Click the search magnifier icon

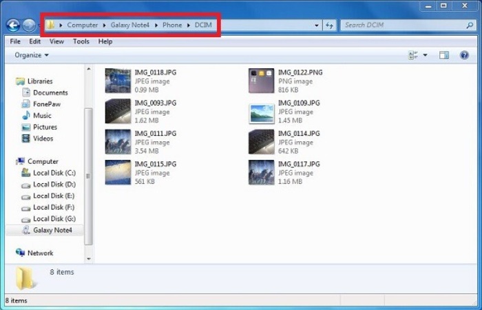click(x=470, y=25)
